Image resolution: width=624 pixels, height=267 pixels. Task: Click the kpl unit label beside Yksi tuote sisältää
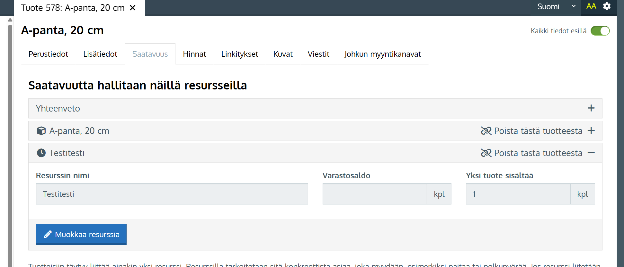583,194
